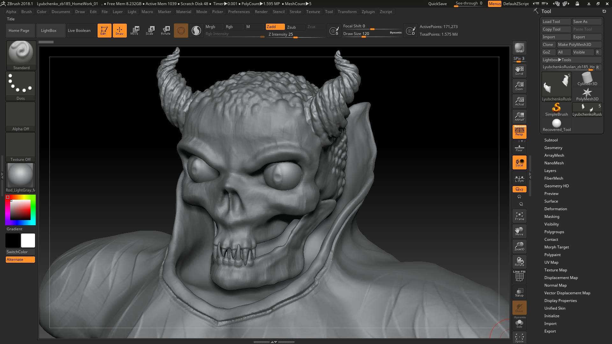Select the Rotate transform tool in the top shelf

pos(166,31)
